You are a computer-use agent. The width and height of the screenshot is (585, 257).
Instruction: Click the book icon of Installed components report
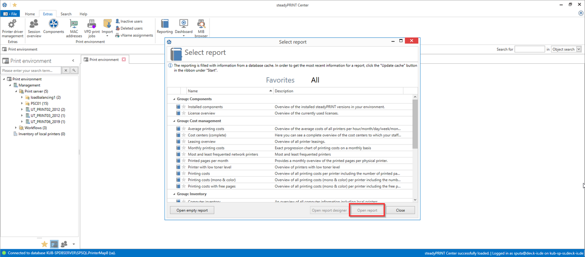pyautogui.click(x=178, y=107)
